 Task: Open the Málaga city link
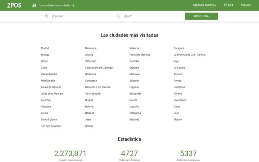[x=45, y=55]
